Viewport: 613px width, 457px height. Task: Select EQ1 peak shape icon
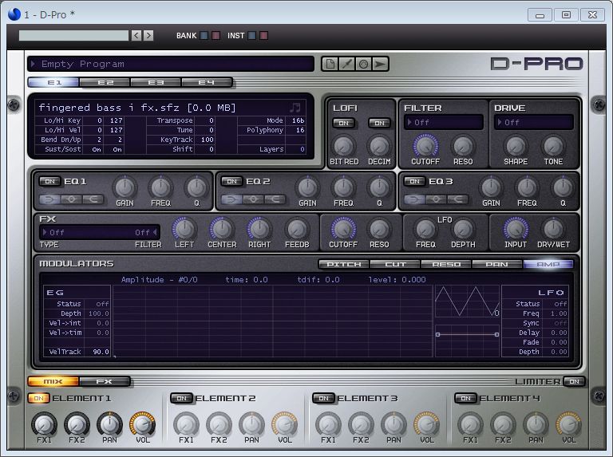point(71,199)
